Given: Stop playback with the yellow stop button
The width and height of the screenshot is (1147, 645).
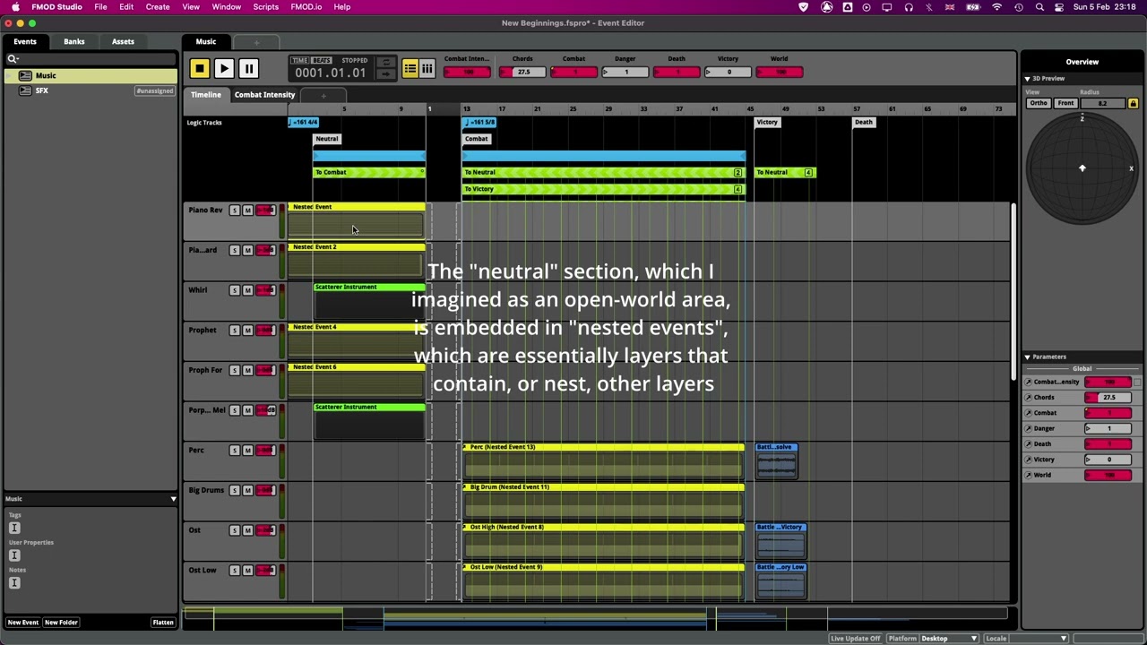Looking at the screenshot, I should 199,68.
